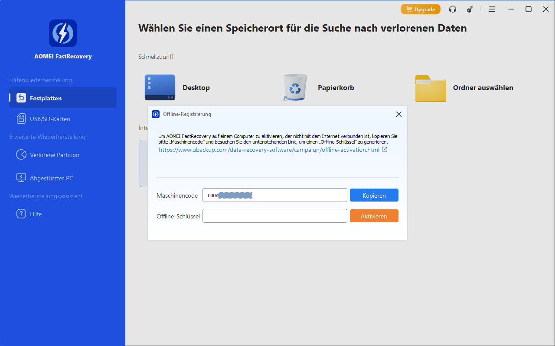Click the orange Aktivieren button
The image size is (555, 346).
(374, 216)
